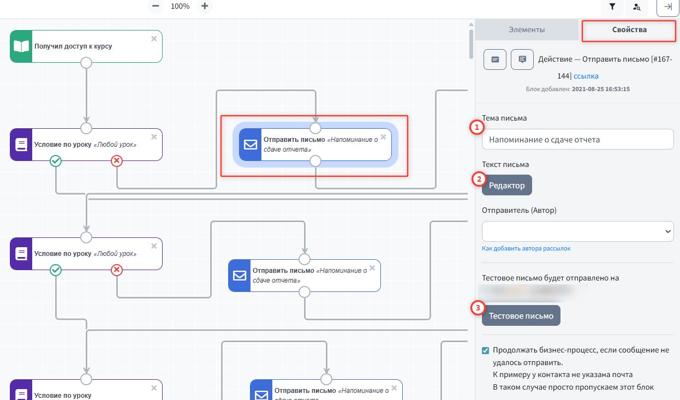Select the green book icon of course access block

tap(21, 46)
